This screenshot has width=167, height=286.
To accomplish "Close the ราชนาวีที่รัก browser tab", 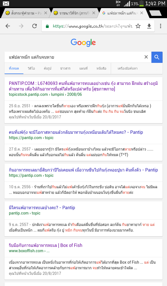I will click(x=94, y=13).
